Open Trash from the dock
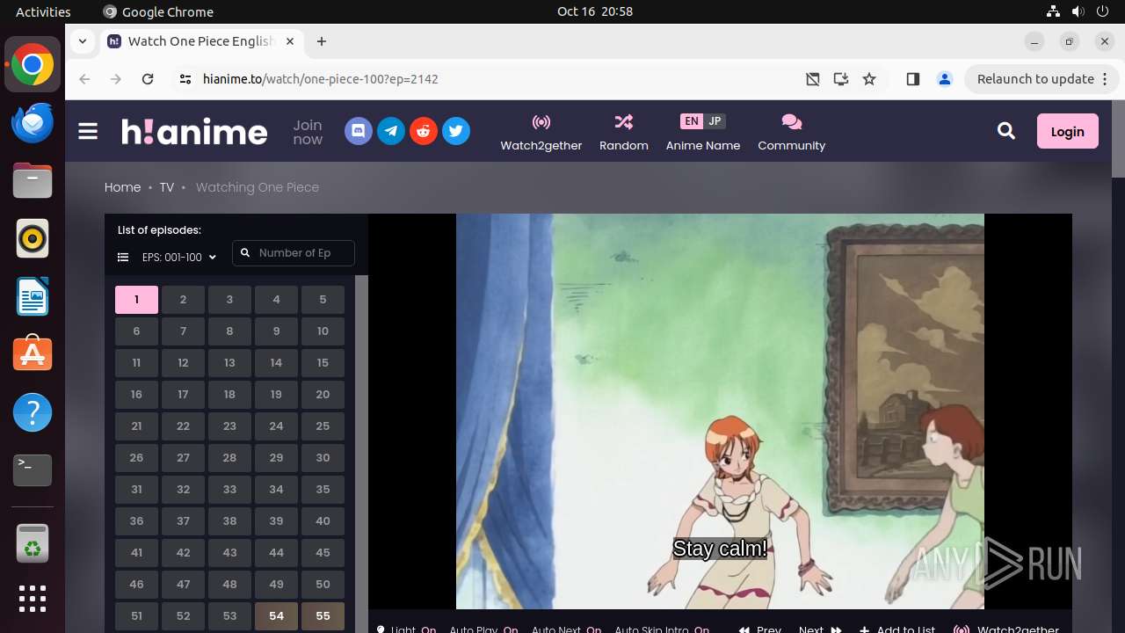1125x633 pixels. (33, 543)
